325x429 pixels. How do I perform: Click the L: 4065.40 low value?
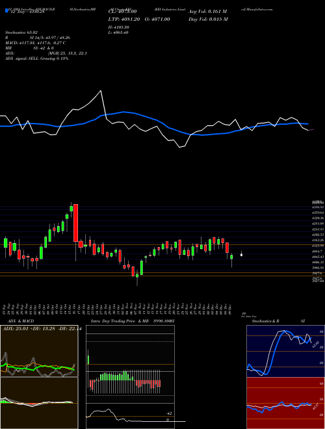(x=119, y=32)
